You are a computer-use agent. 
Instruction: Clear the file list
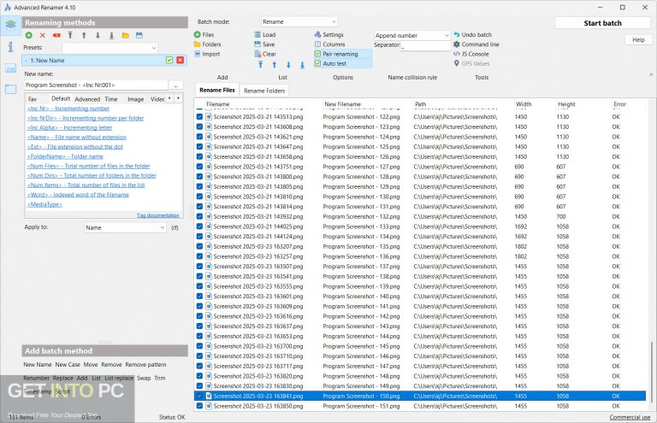(x=265, y=54)
